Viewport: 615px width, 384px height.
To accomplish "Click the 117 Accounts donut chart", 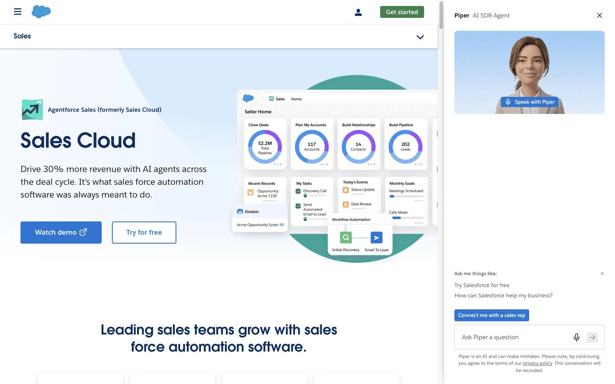I will [x=312, y=147].
